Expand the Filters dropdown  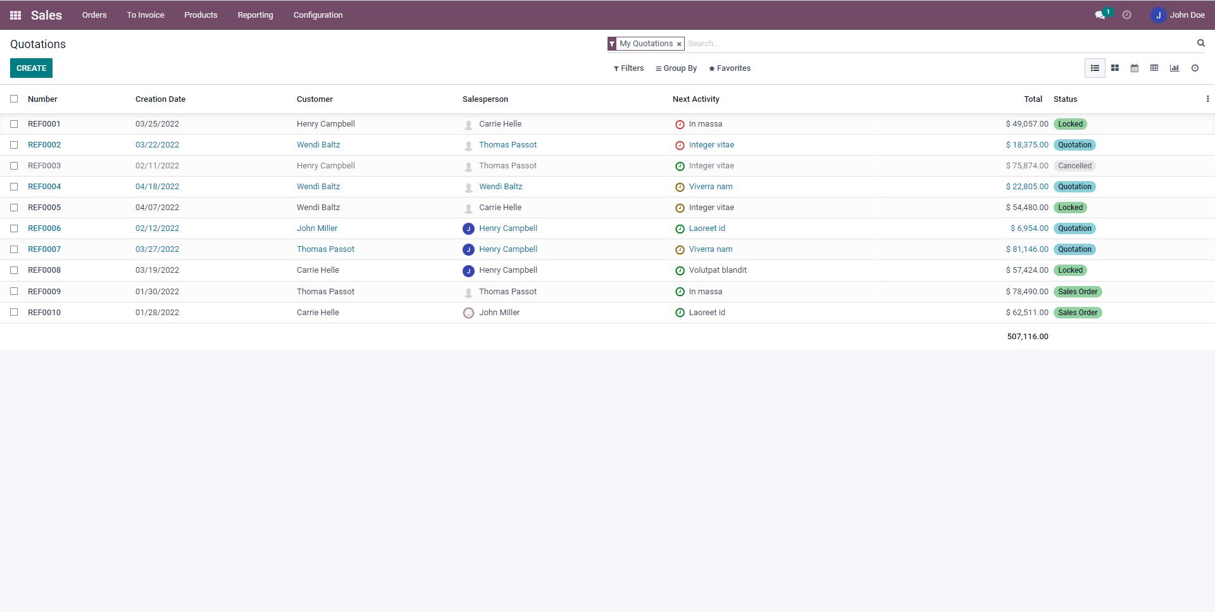tap(628, 68)
